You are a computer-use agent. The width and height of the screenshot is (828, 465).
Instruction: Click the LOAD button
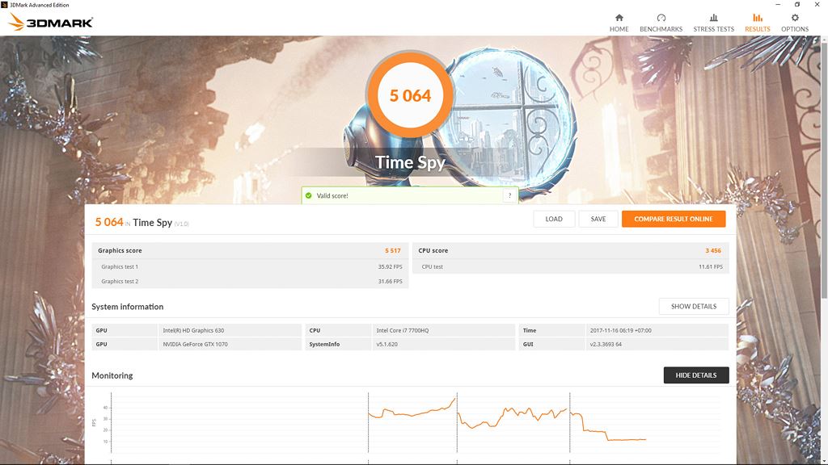pyautogui.click(x=554, y=219)
